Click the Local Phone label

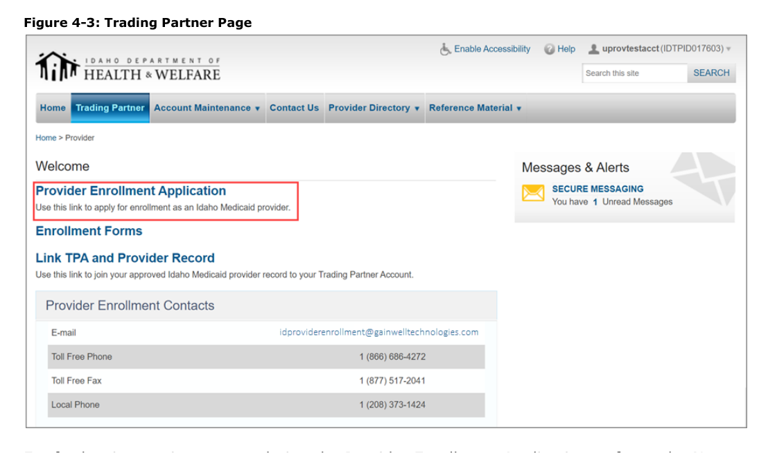76,405
